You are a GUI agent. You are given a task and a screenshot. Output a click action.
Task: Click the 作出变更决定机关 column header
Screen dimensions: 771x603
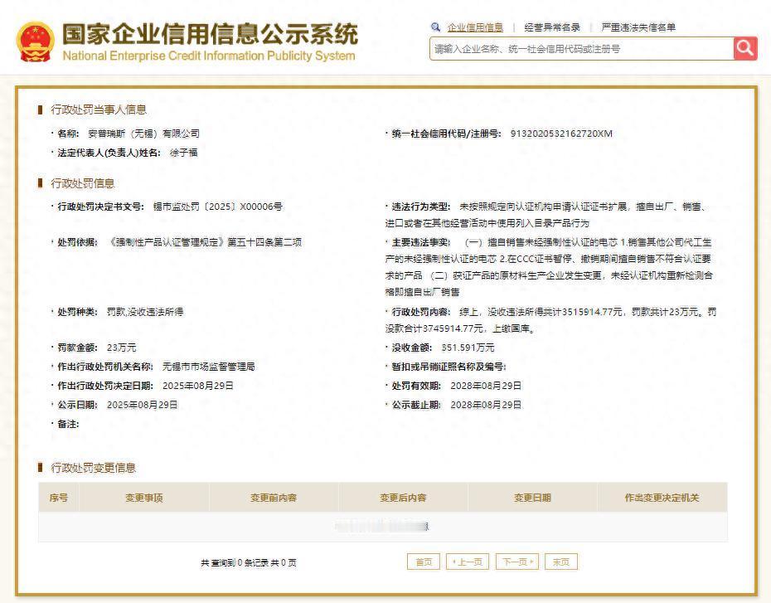[x=662, y=498]
